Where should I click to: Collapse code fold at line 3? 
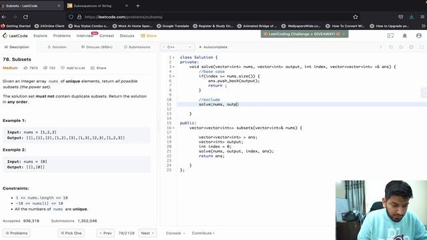173,67
